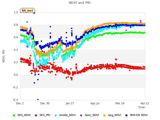Click the SRS_NDVI green legend swatch
Screen dimensions: 160x120
(14, 115)
